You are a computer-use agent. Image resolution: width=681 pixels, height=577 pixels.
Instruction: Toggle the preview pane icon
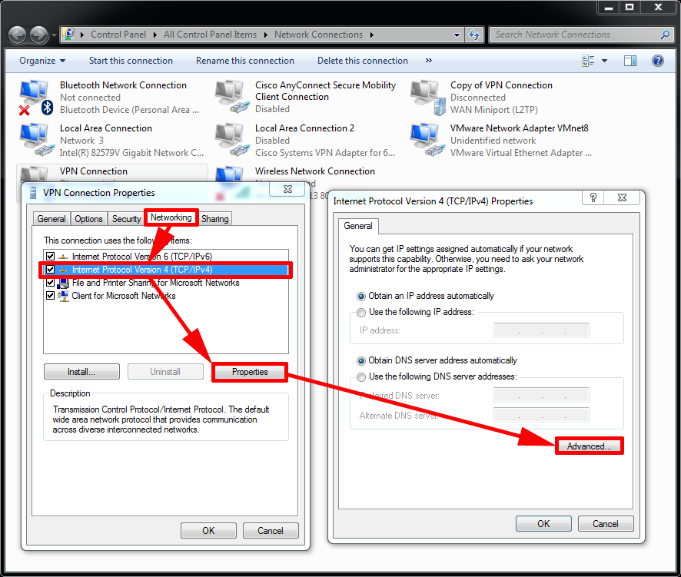(630, 61)
